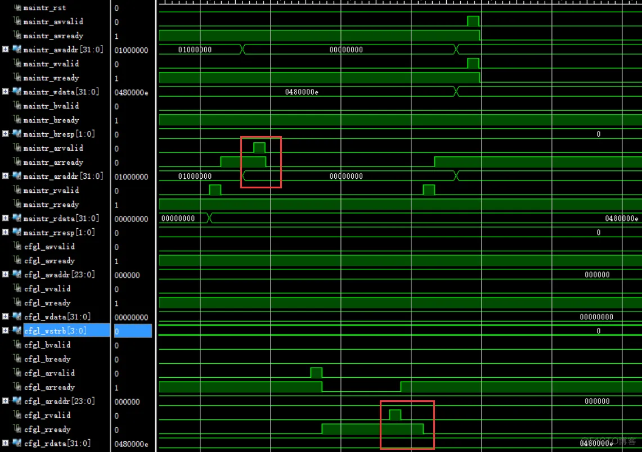Click the cfgl_rvalid pulse in the waveform
642x452 pixels.
click(395, 415)
